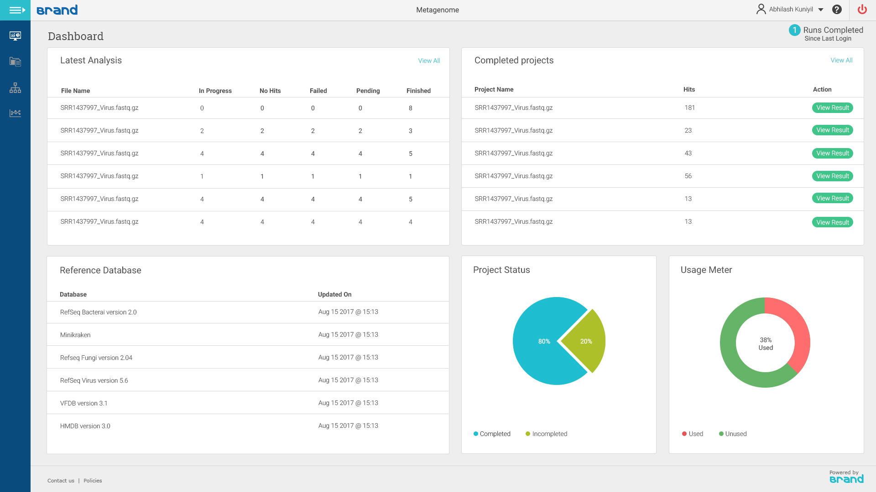
Task: Open the projects folder icon in sidebar
Action: click(x=15, y=62)
